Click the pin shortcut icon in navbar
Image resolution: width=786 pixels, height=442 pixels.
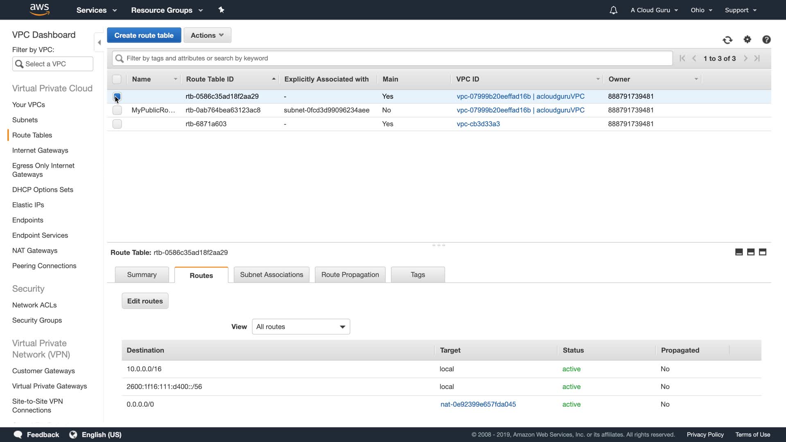[221, 10]
